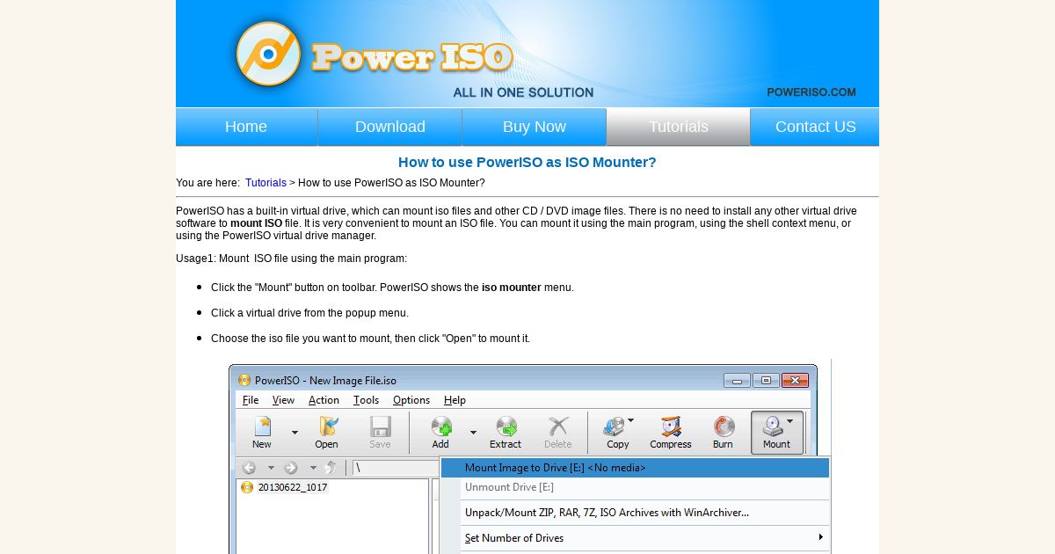Screen dimensions: 1055x554
Task: Click the Burn toolbar icon
Action: [724, 427]
